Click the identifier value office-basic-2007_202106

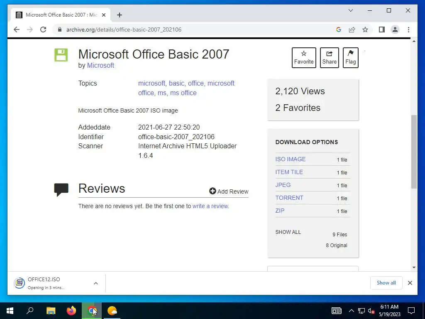176,137
